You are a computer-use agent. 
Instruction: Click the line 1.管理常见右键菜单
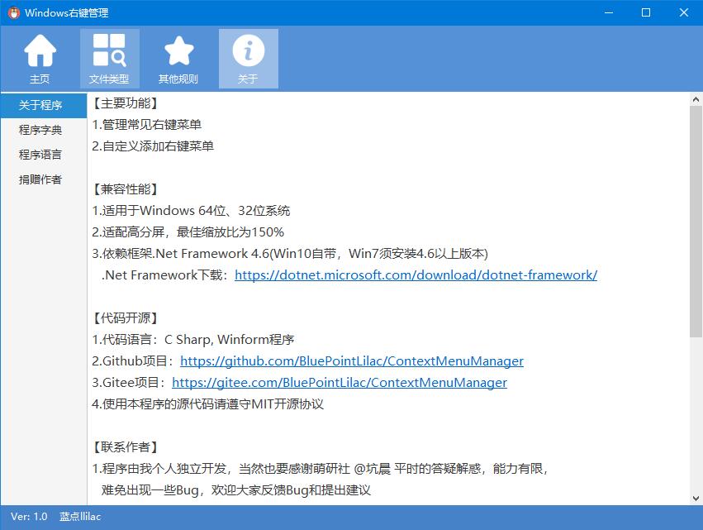pyautogui.click(x=146, y=125)
